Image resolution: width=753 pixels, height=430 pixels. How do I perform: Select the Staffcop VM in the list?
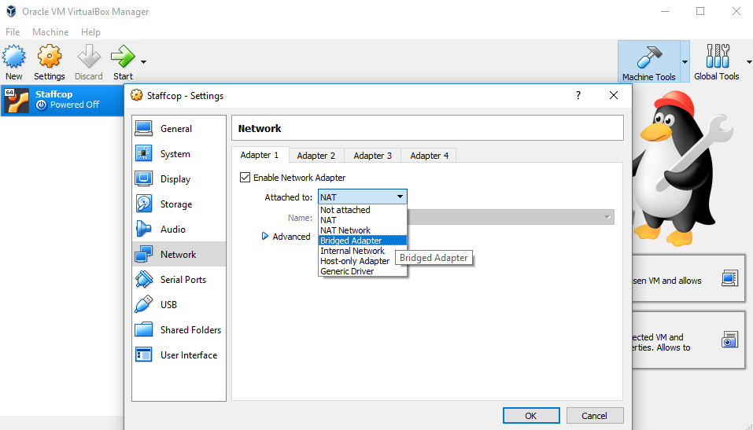62,100
